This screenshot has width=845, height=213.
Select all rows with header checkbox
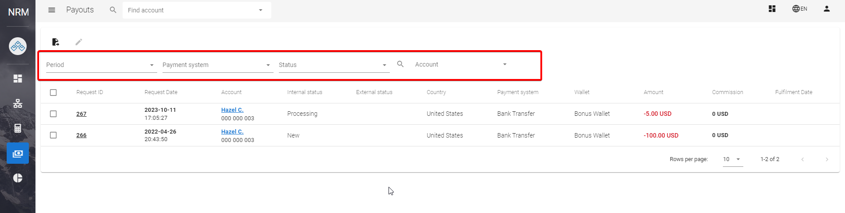click(53, 92)
